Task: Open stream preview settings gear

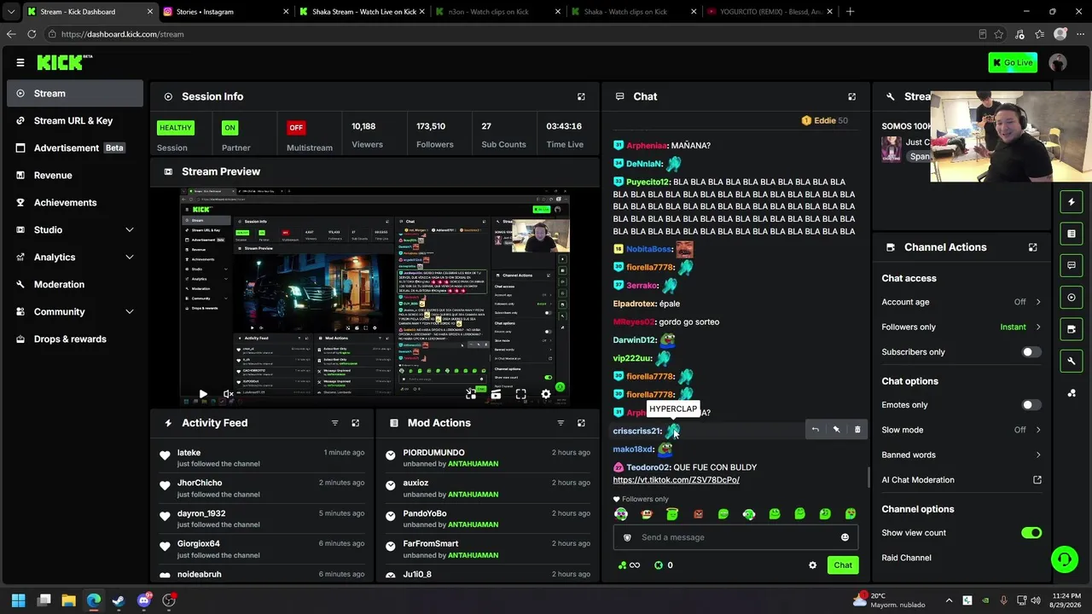Action: pos(546,394)
